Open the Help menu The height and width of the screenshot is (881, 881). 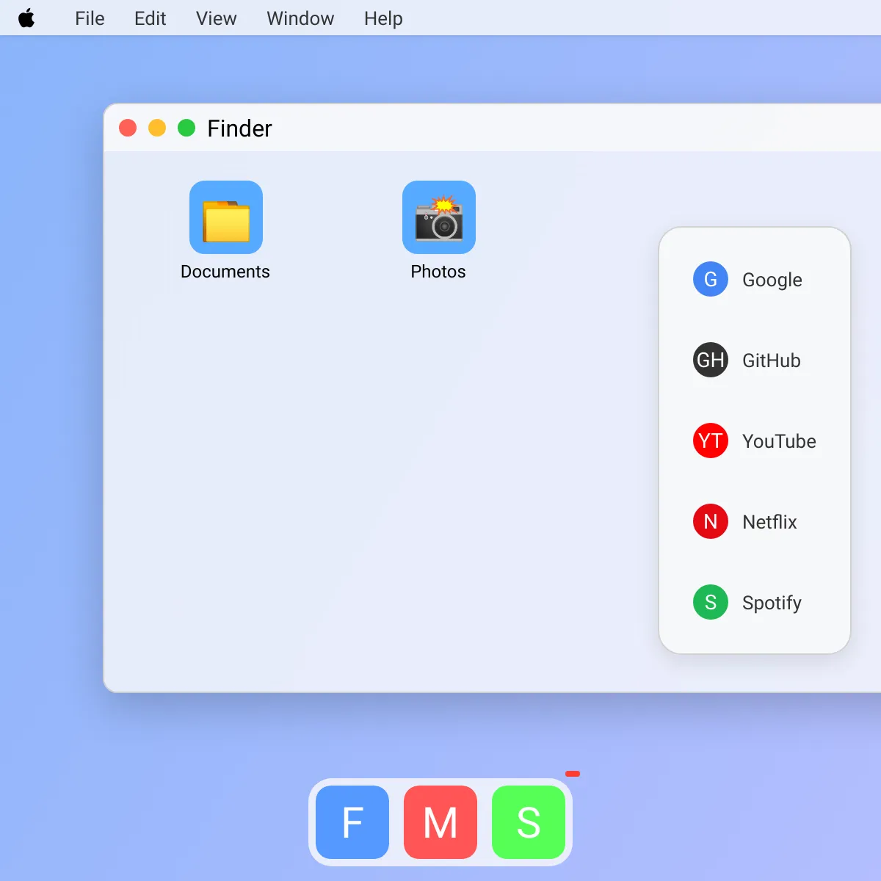383,18
